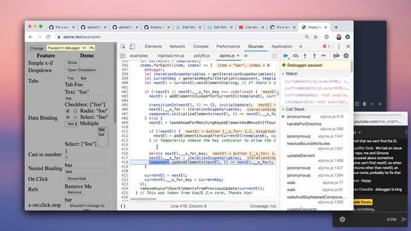This screenshot has height=231, width=411.
Task: Deactivate breakpoints icon
Action: (336, 56)
